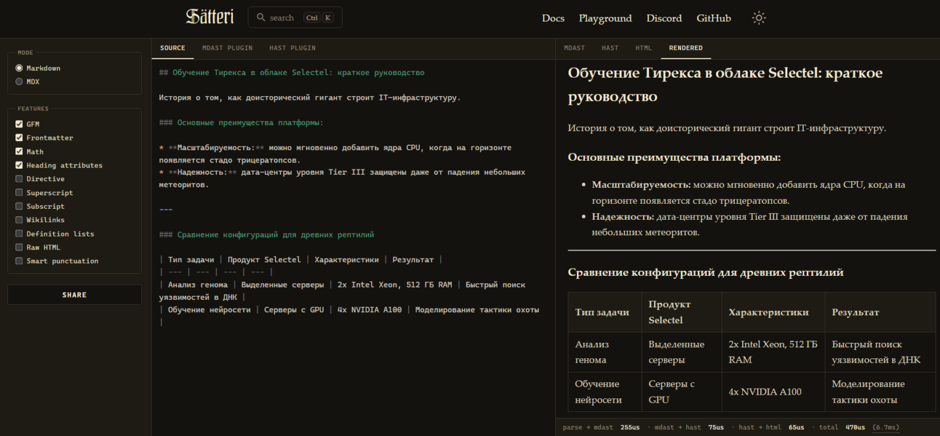Viewport: 940px width, 436px height.
Task: Toggle the Math checkbox
Action: (x=19, y=151)
